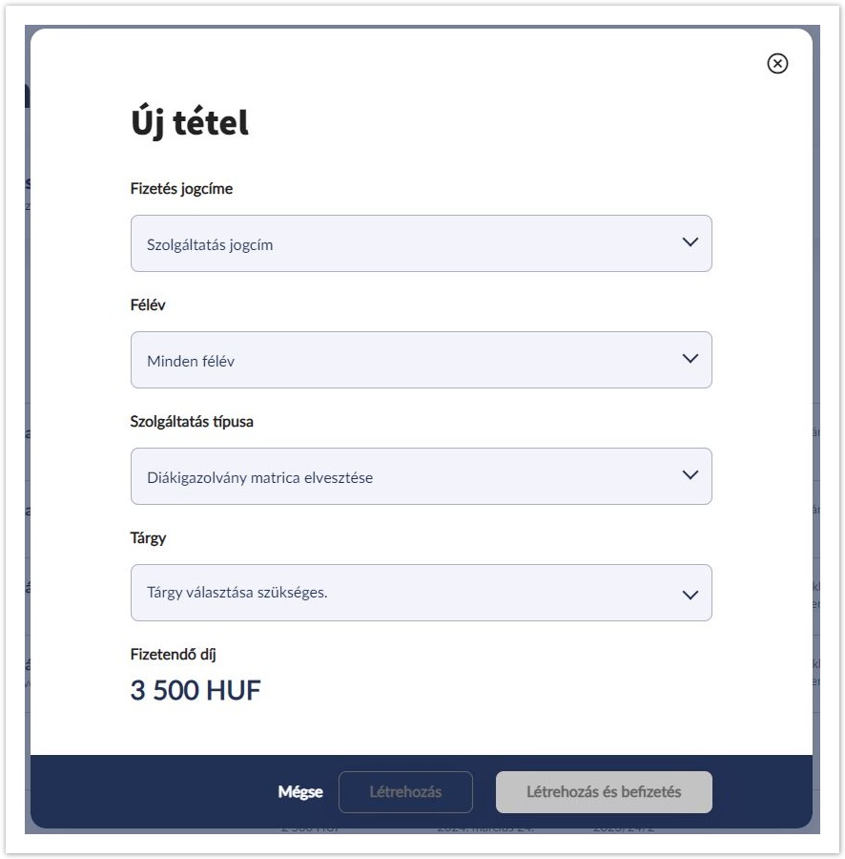Click the Tárgy label above the selector
Image resolution: width=845 pixels, height=859 pixels.
pos(149,537)
